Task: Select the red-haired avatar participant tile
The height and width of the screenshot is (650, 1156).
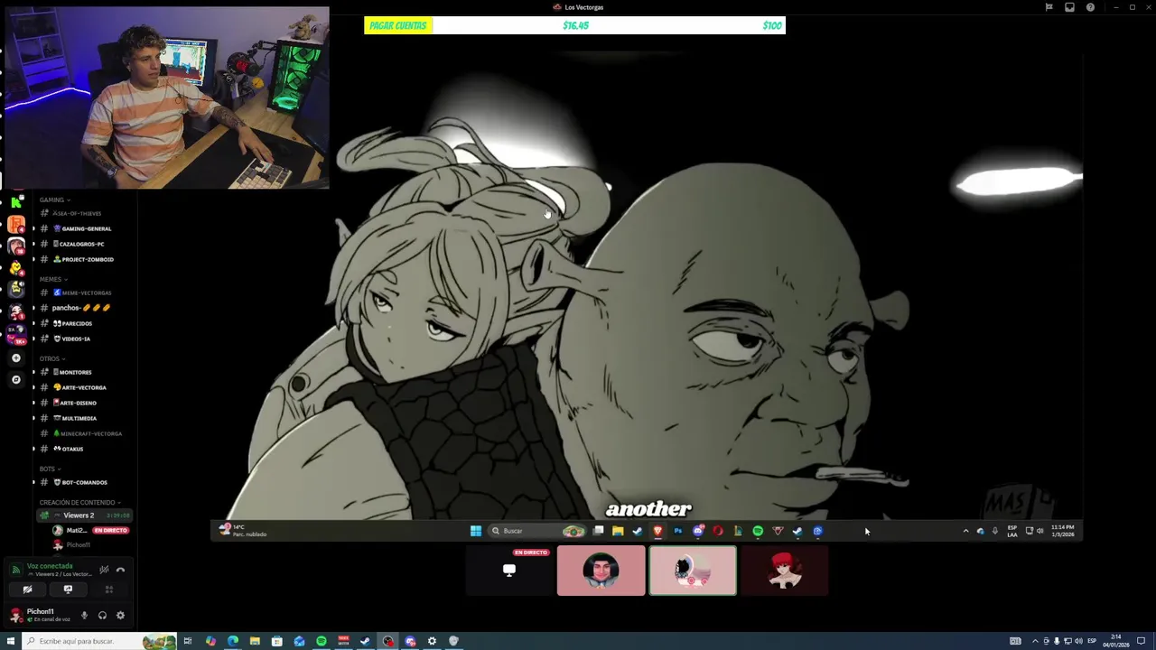Action: [784, 571]
